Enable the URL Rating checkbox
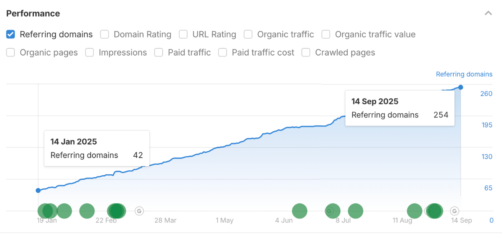This screenshot has width=502, height=249. click(183, 34)
